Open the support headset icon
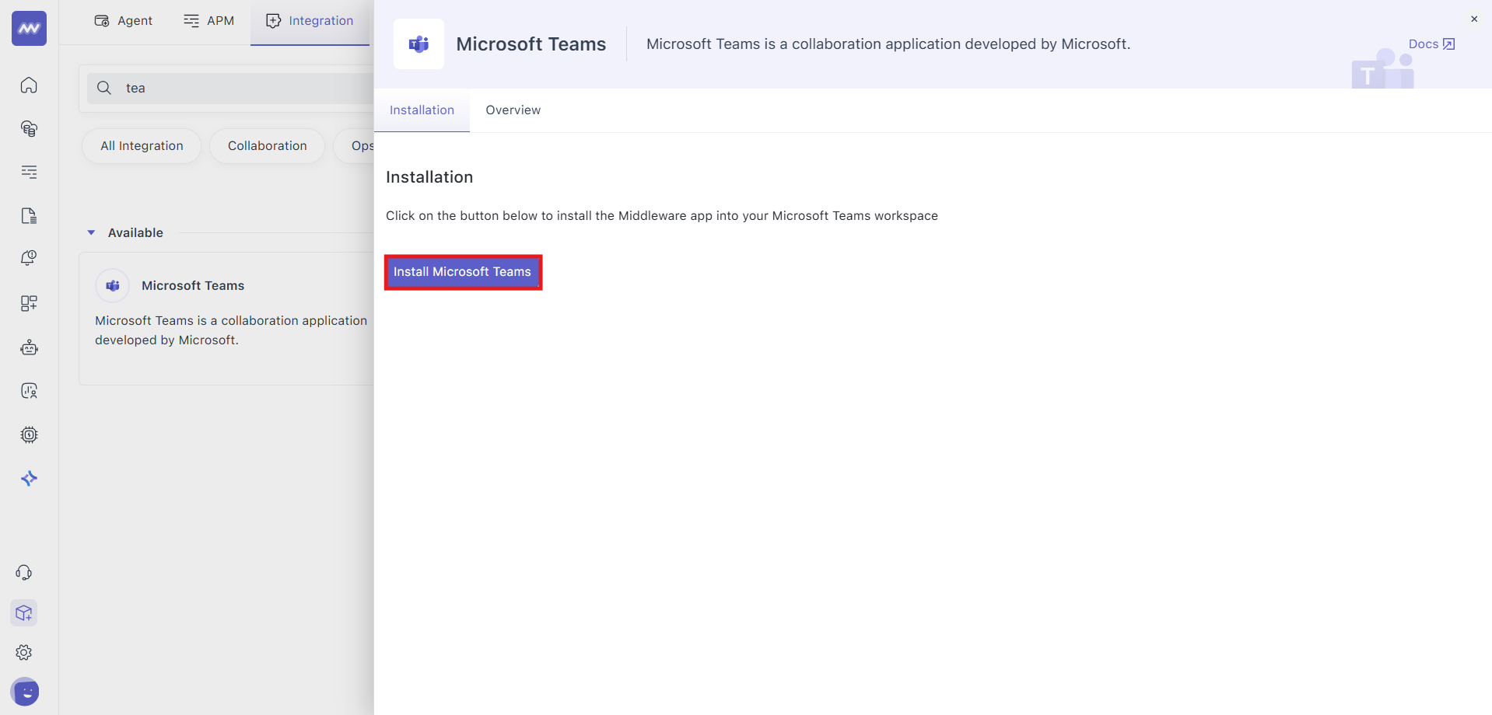This screenshot has height=715, width=1492. tap(24, 573)
